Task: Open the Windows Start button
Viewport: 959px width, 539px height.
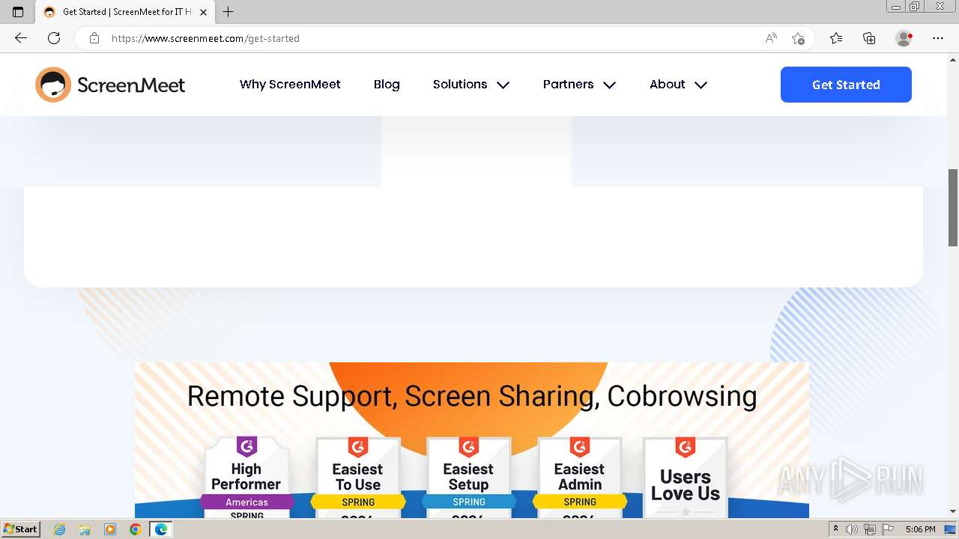Action: pos(20,529)
